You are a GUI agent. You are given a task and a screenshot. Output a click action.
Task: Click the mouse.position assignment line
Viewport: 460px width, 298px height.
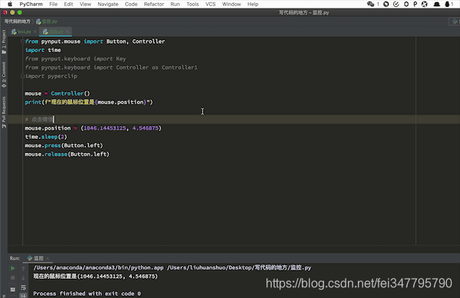[93, 128]
